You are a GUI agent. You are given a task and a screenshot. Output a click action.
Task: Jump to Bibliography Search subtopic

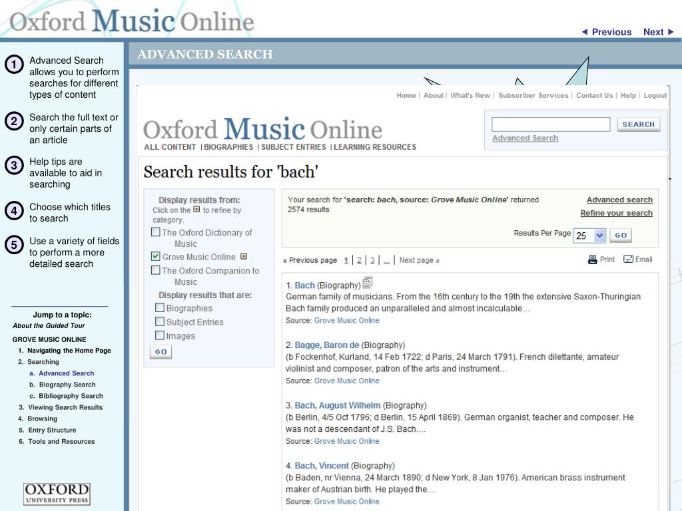71,396
